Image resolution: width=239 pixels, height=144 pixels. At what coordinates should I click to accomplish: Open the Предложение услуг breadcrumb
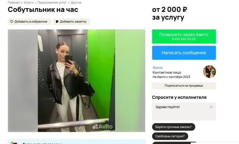click(52, 3)
